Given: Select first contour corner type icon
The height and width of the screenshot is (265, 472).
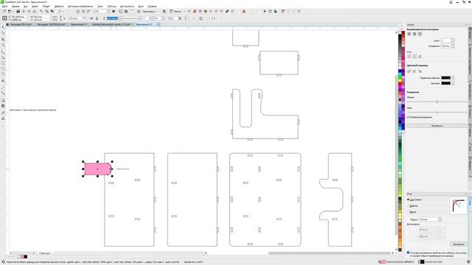Looking at the screenshot, I should pyautogui.click(x=409, y=57).
